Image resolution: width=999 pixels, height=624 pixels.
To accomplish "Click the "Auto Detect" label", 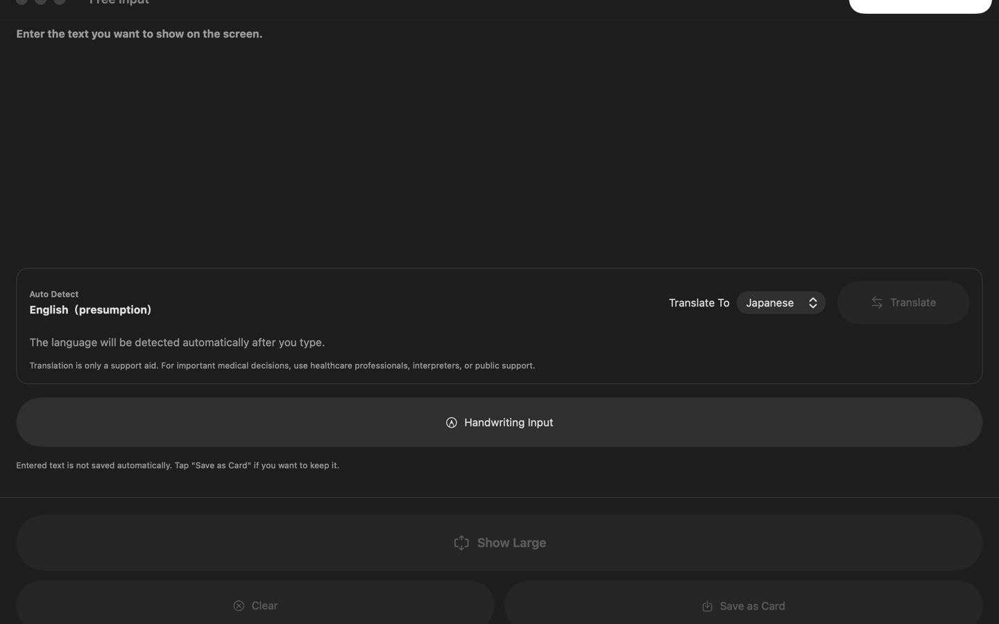I will tap(54, 294).
